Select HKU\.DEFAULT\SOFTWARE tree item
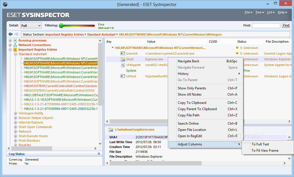This screenshot has width=294, height=177. pos(61,95)
